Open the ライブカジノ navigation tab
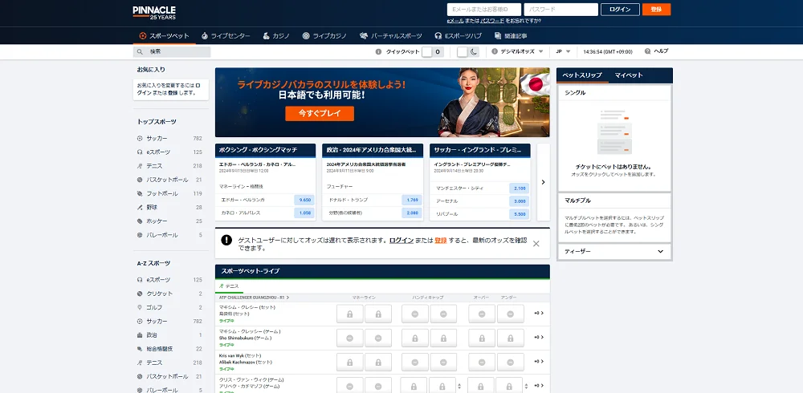 [x=324, y=36]
